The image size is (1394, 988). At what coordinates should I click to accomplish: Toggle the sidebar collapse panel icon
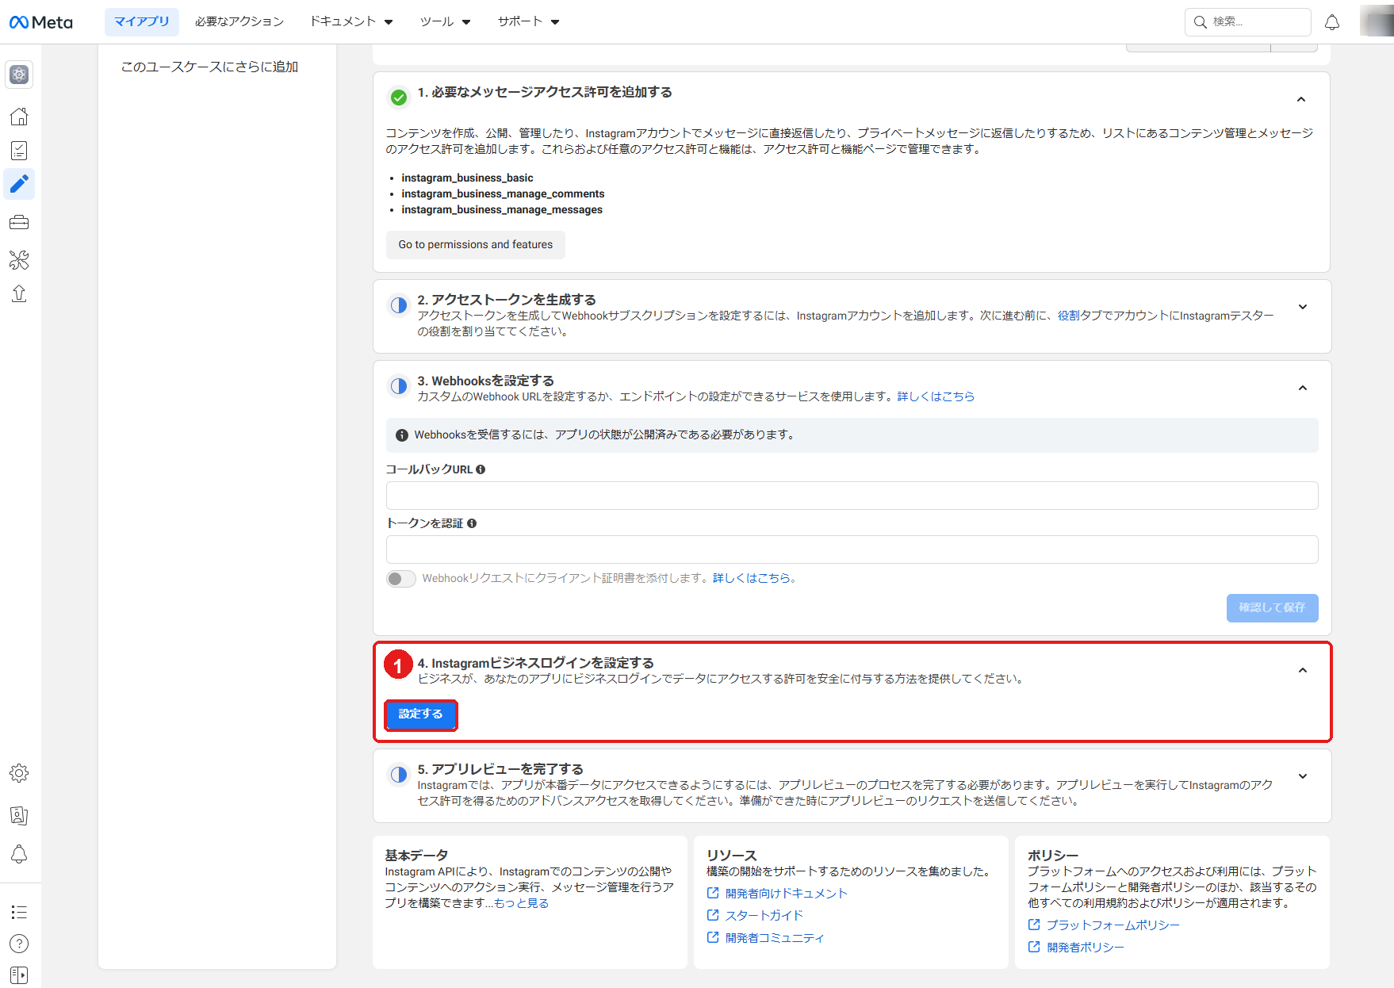point(19,975)
